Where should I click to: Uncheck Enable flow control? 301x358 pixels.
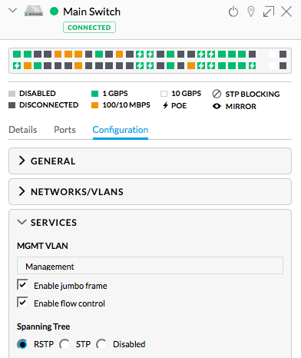[22, 303]
